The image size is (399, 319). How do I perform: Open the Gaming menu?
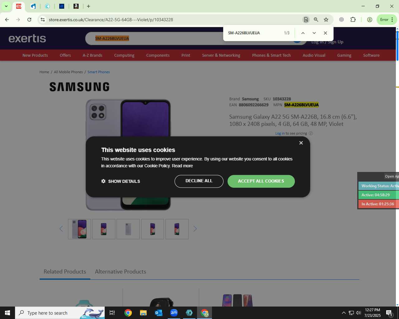tap(344, 55)
